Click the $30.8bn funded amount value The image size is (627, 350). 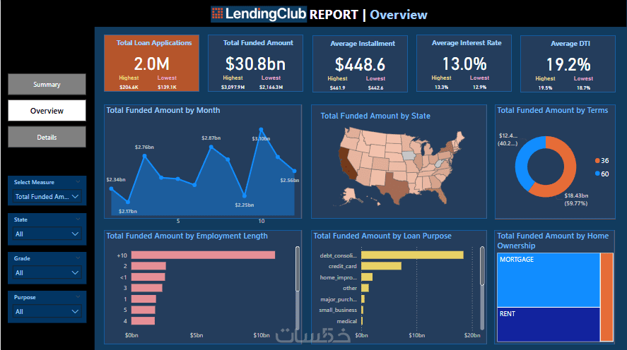(255, 64)
